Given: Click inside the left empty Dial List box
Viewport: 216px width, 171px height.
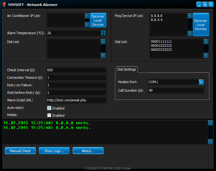Looking at the screenshot, I should tap(74, 48).
